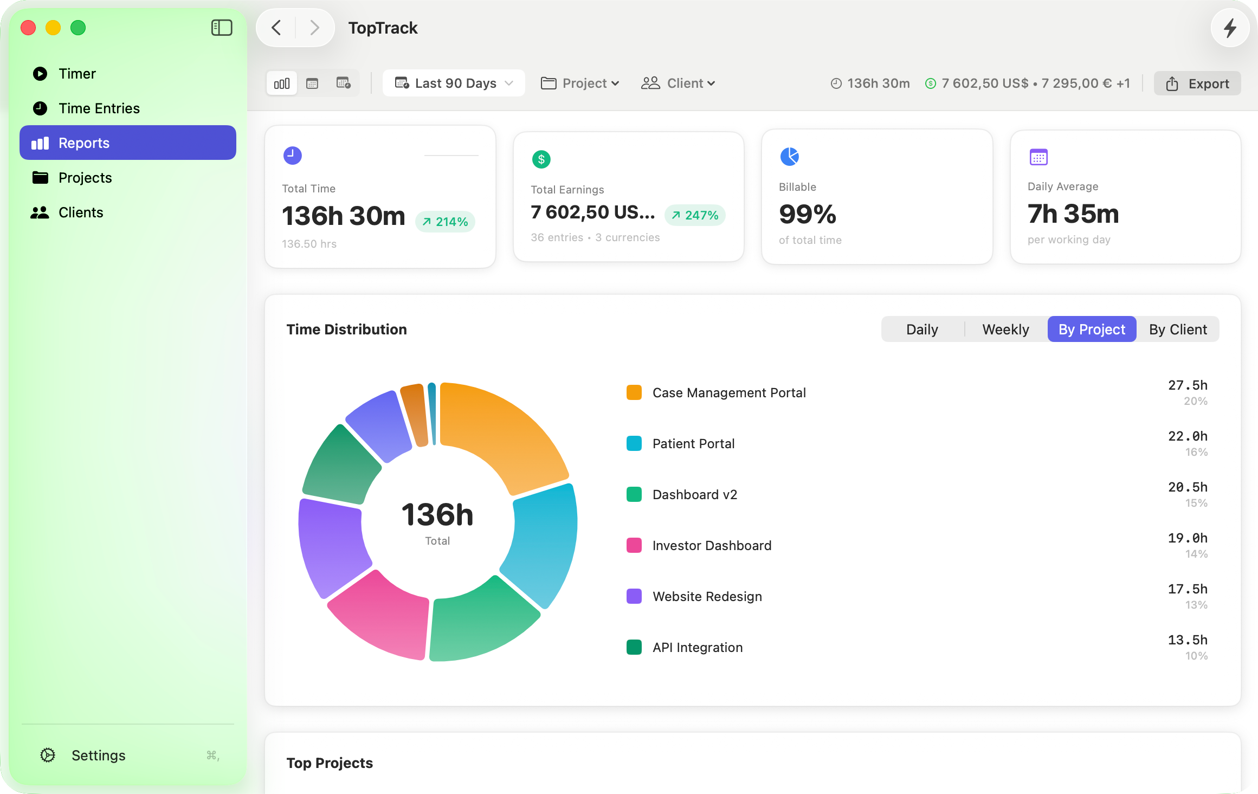The image size is (1258, 794).
Task: Click the lightning quick-actions icon
Action: pos(1230,28)
